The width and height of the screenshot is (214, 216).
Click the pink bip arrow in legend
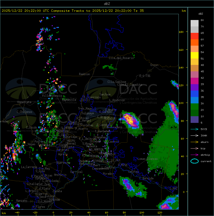tap(194, 148)
